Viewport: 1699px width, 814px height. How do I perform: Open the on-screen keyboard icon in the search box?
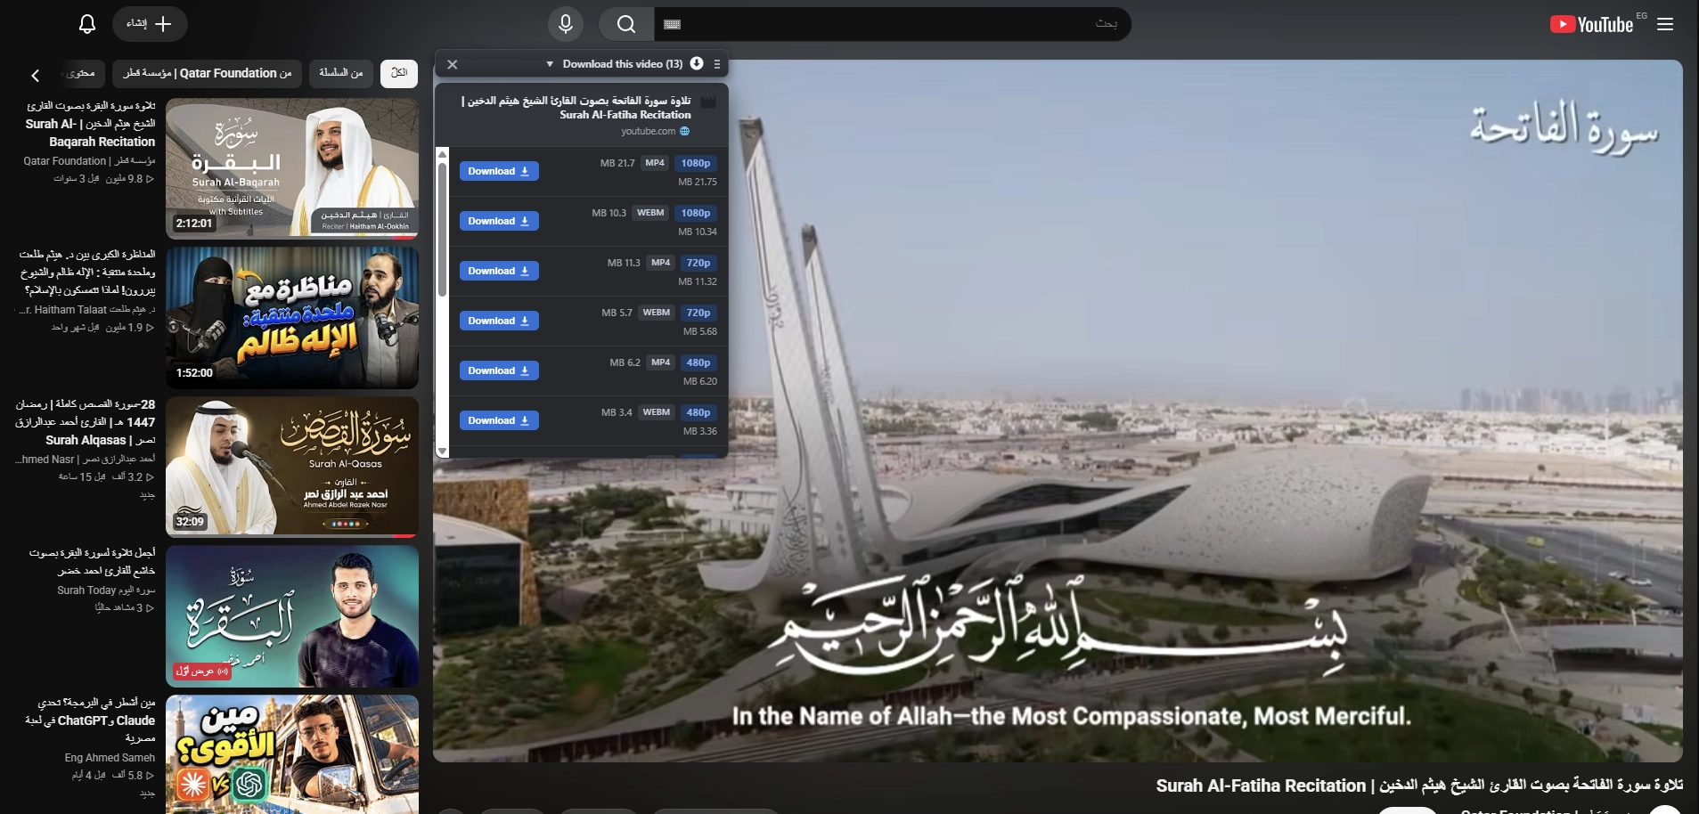pos(673,24)
